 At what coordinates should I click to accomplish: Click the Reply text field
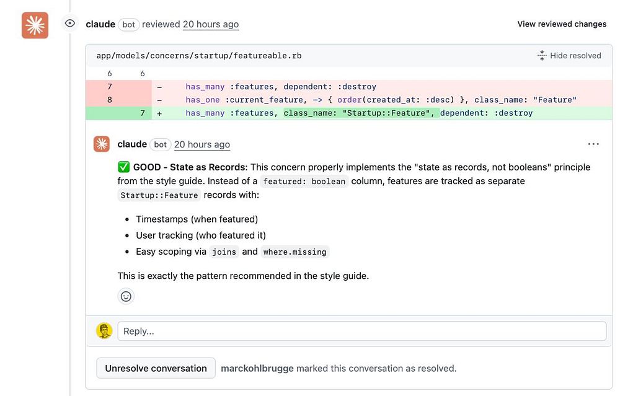(361, 331)
